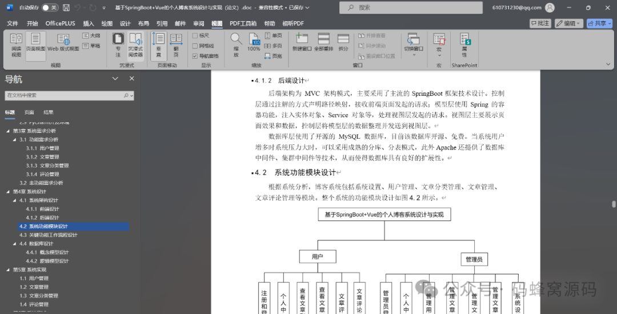The height and width of the screenshot is (314, 617).
Task: Collapse 第5章 系统实现 heading node
Action: click(x=8, y=270)
